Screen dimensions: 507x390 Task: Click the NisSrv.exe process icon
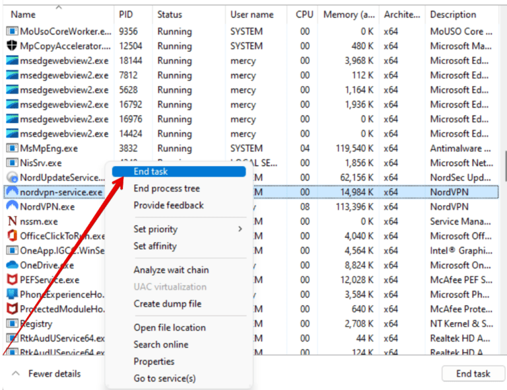click(x=12, y=163)
